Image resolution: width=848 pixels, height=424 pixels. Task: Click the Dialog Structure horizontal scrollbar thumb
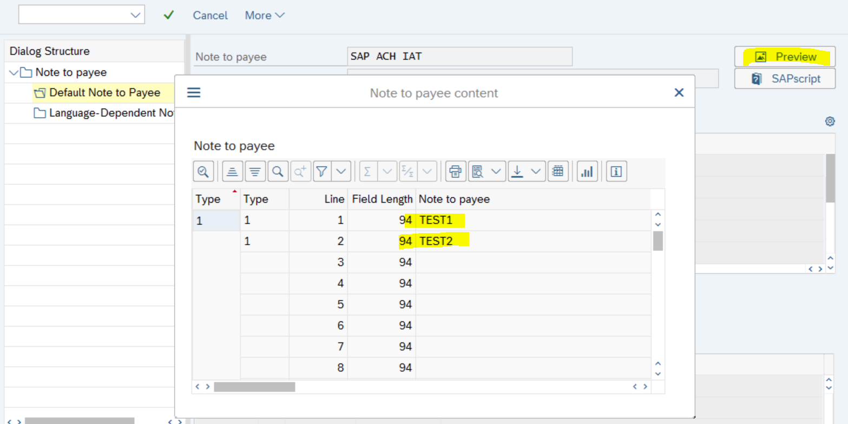point(80,421)
